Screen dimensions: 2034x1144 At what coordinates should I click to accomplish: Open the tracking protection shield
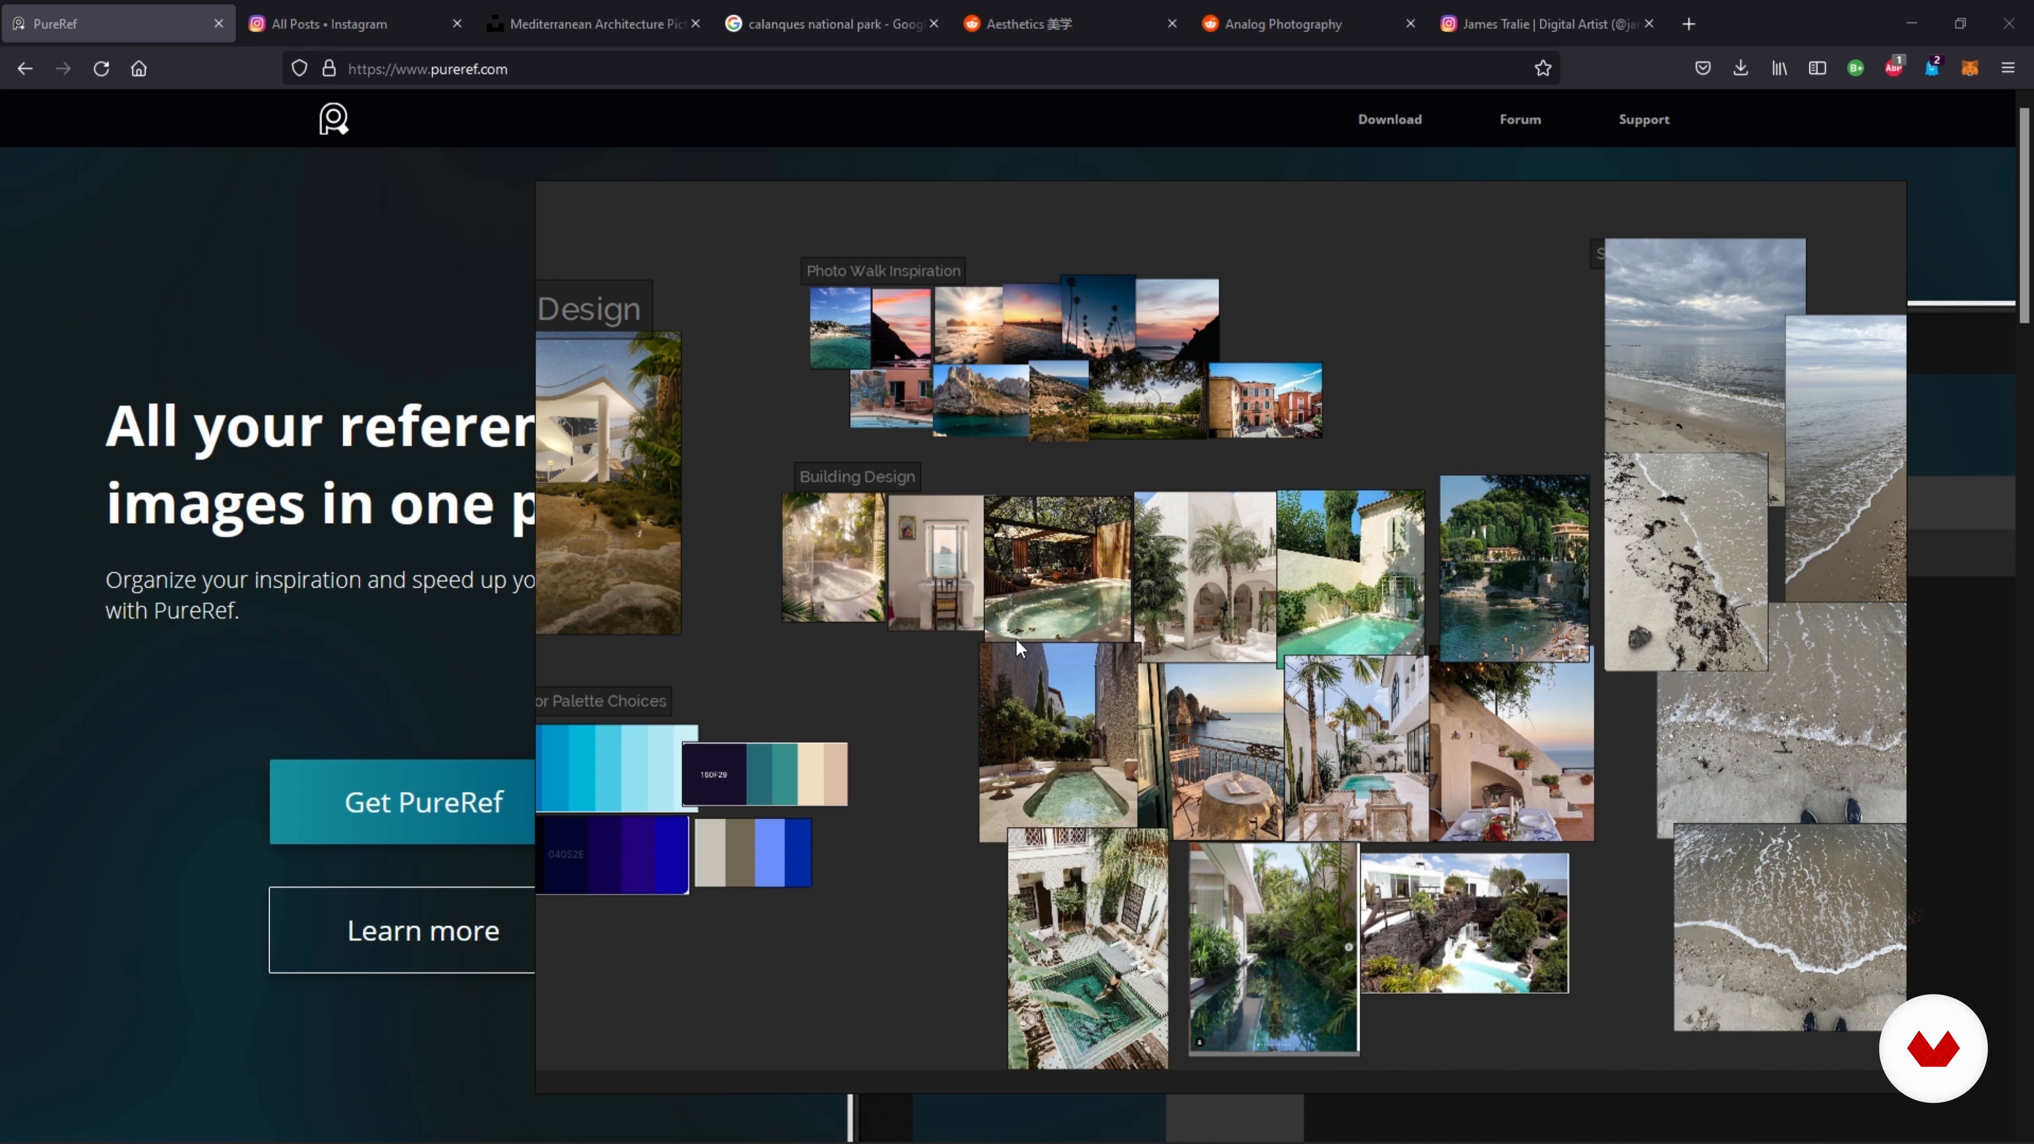(x=299, y=69)
